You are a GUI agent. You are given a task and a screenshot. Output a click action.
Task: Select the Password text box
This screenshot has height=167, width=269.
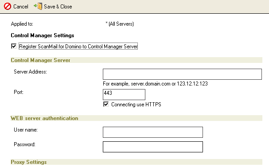(x=153, y=147)
